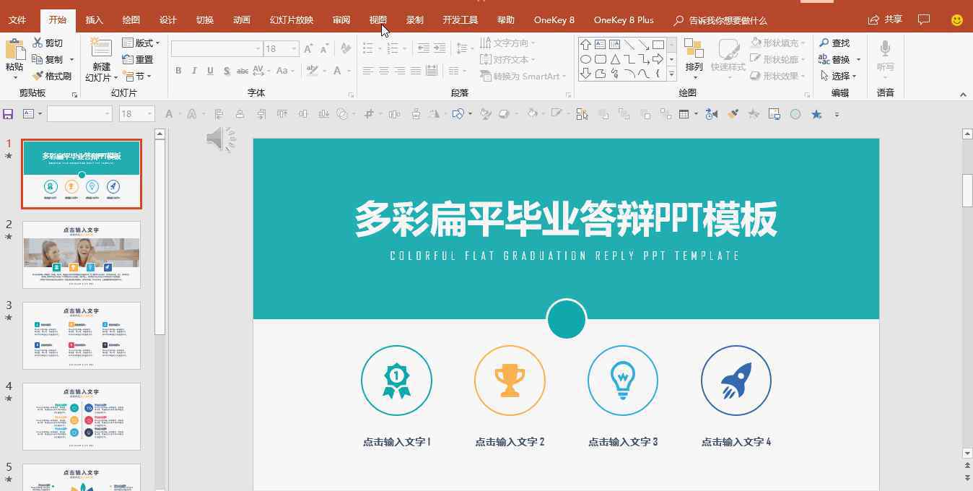This screenshot has height=491, width=973.
Task: Click the Increase Font Size icon
Action: [308, 49]
